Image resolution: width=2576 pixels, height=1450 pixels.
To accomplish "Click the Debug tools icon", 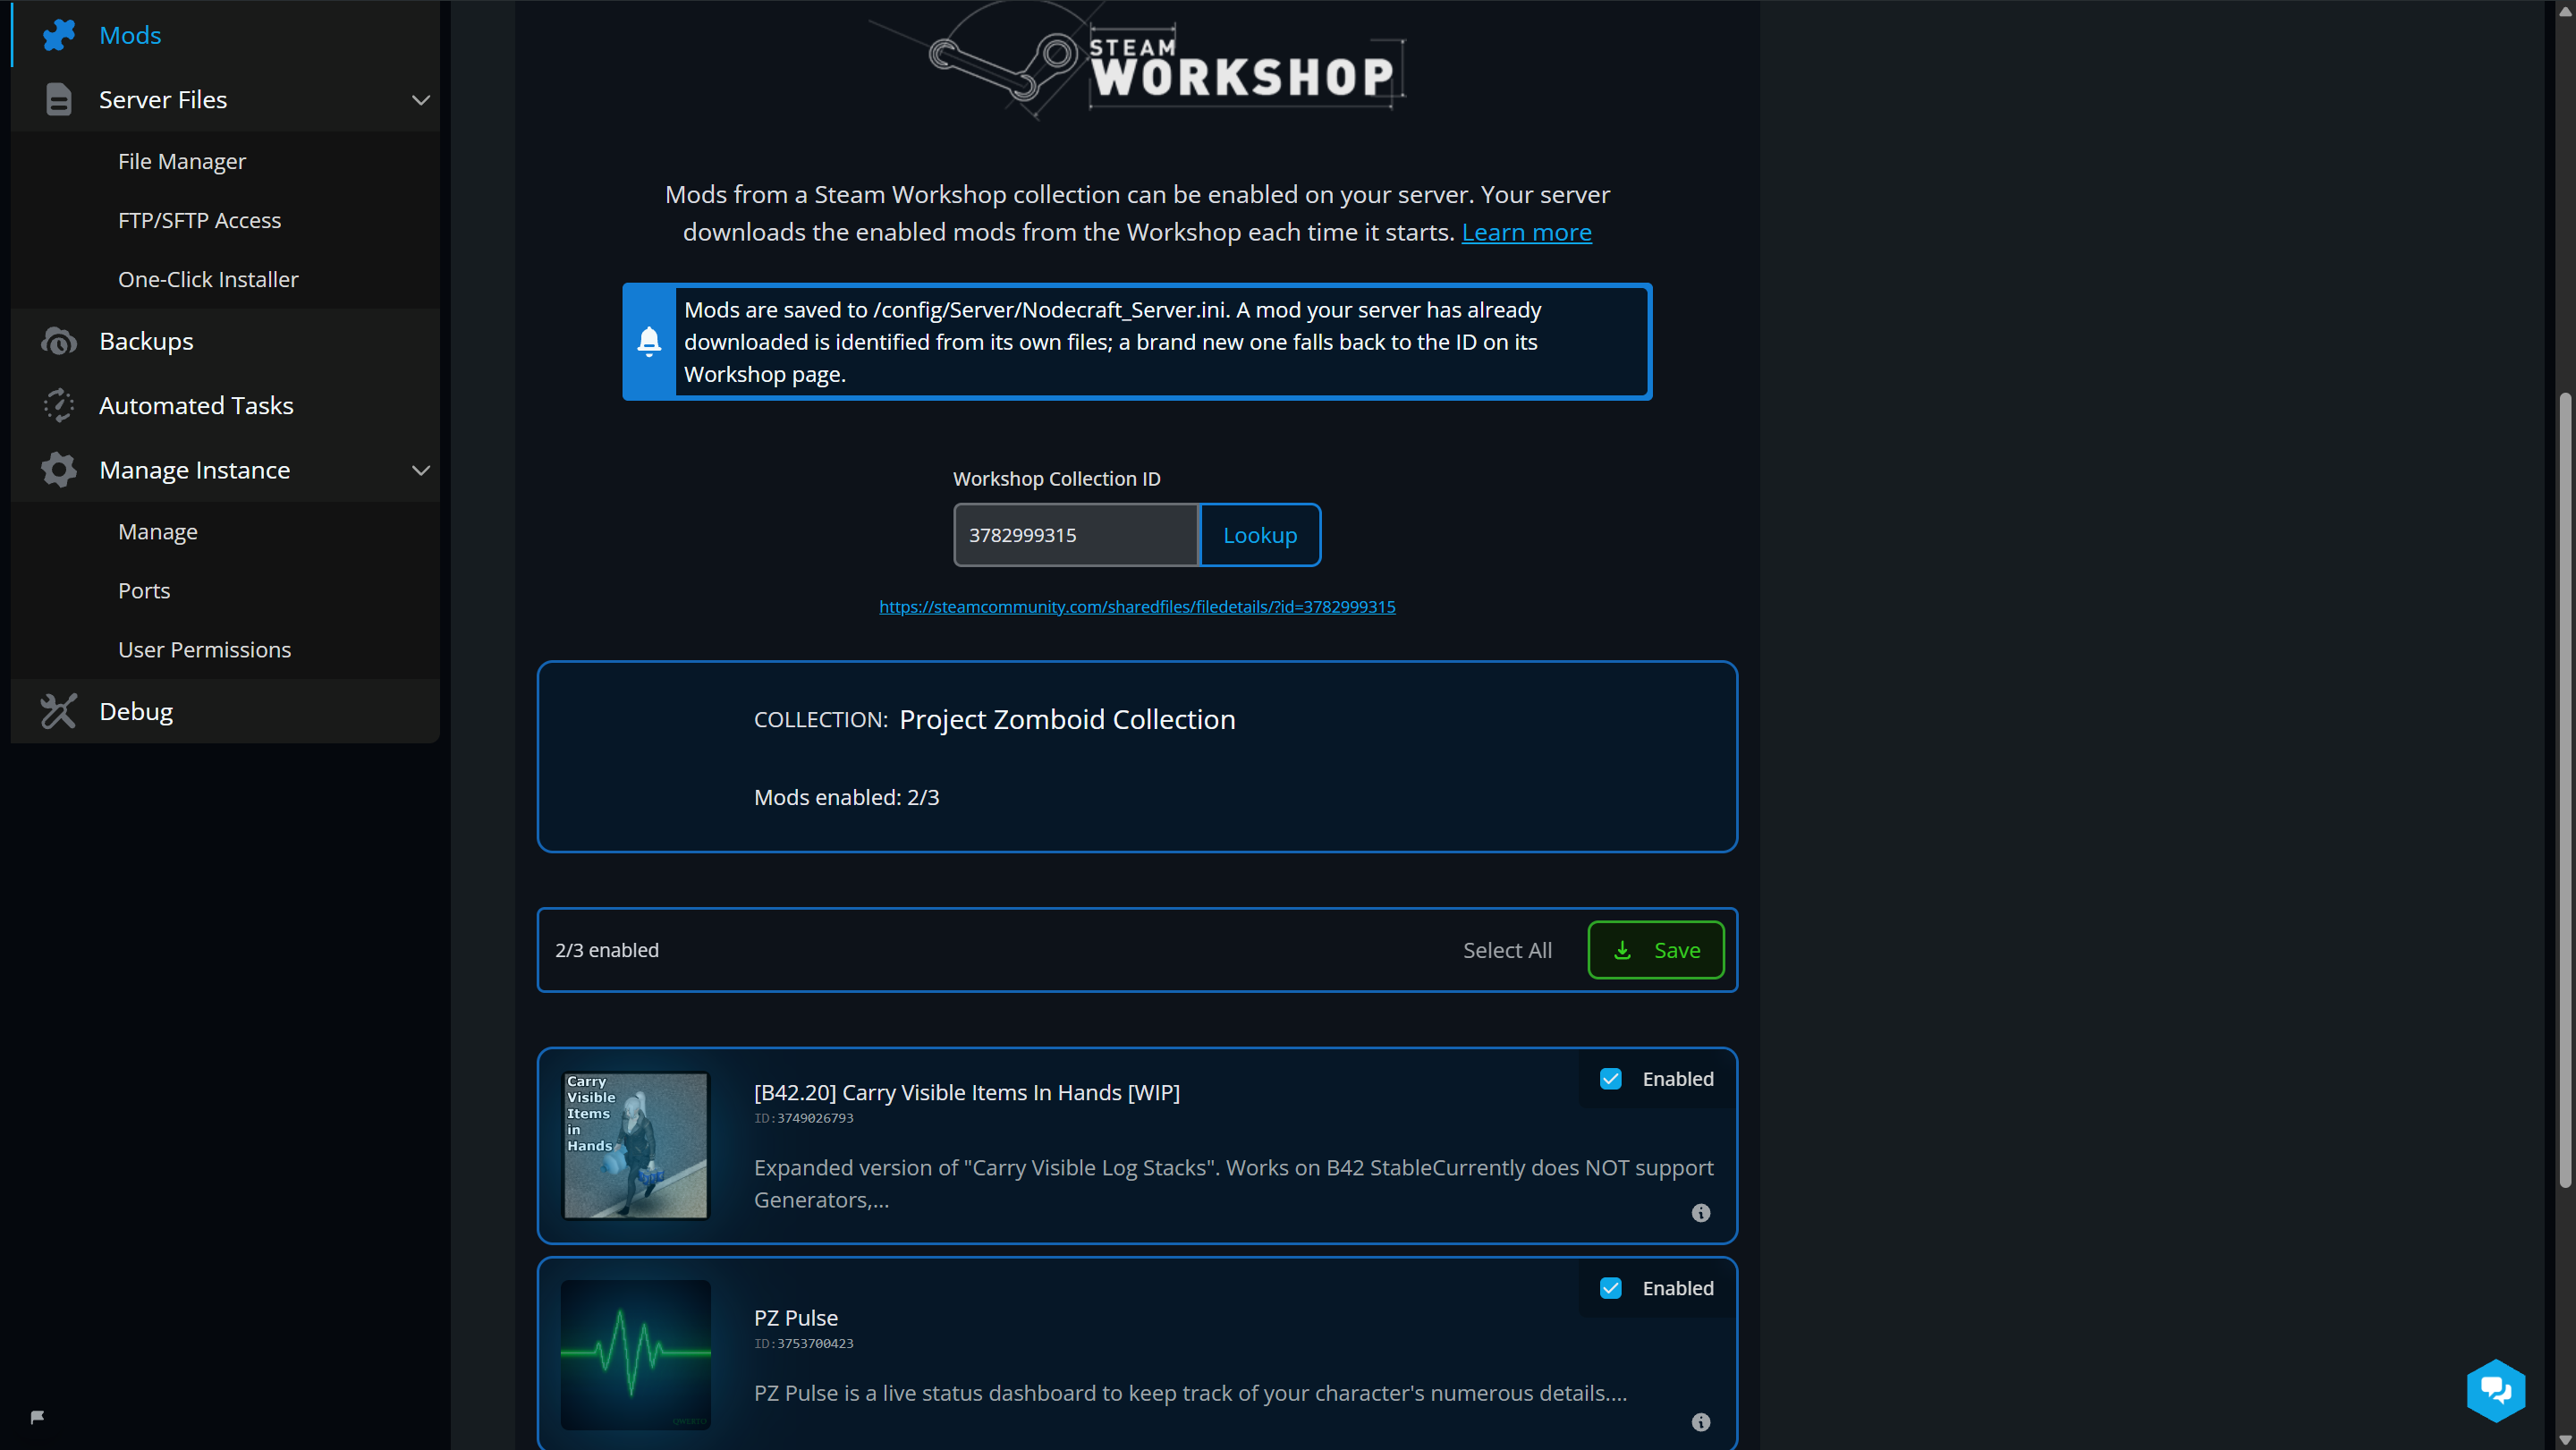I will point(59,711).
